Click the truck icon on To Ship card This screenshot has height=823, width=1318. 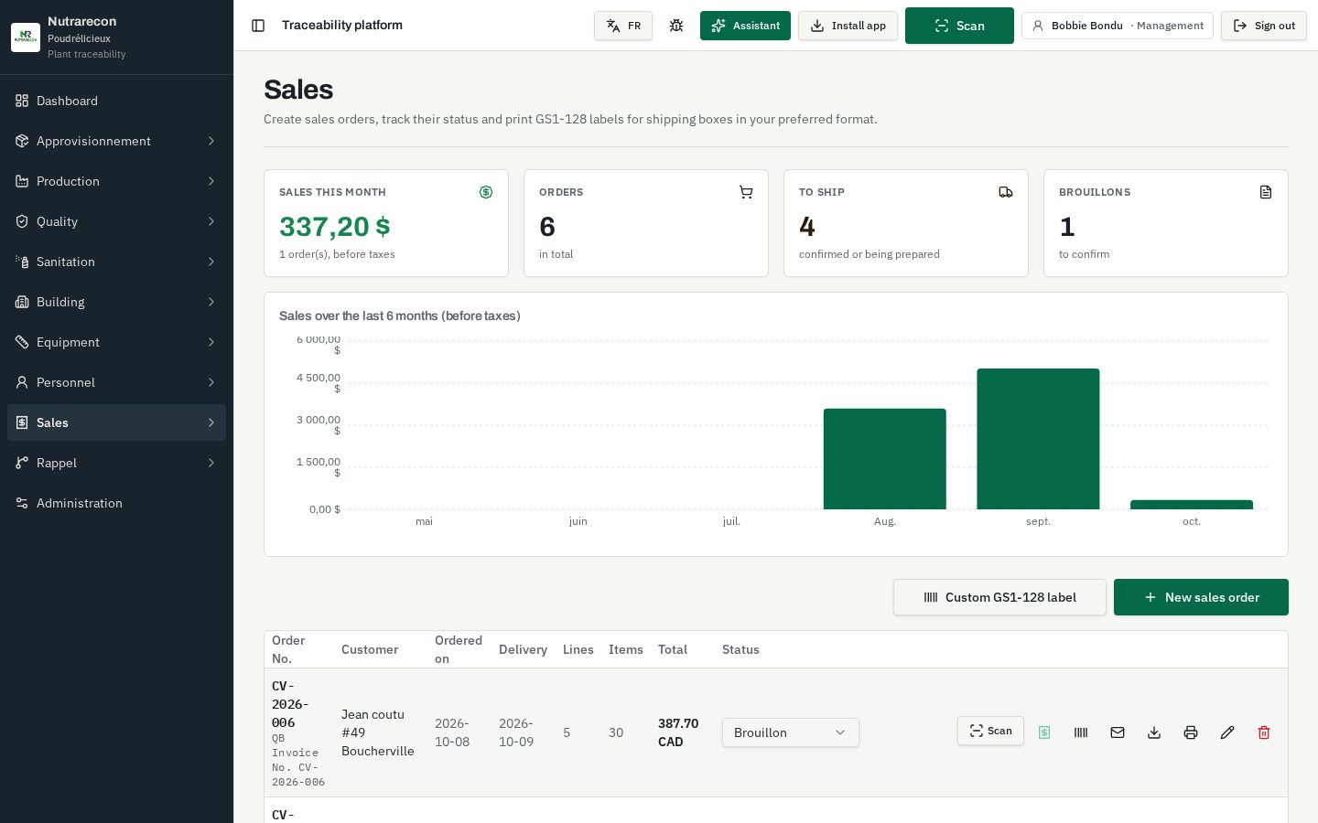1006,192
